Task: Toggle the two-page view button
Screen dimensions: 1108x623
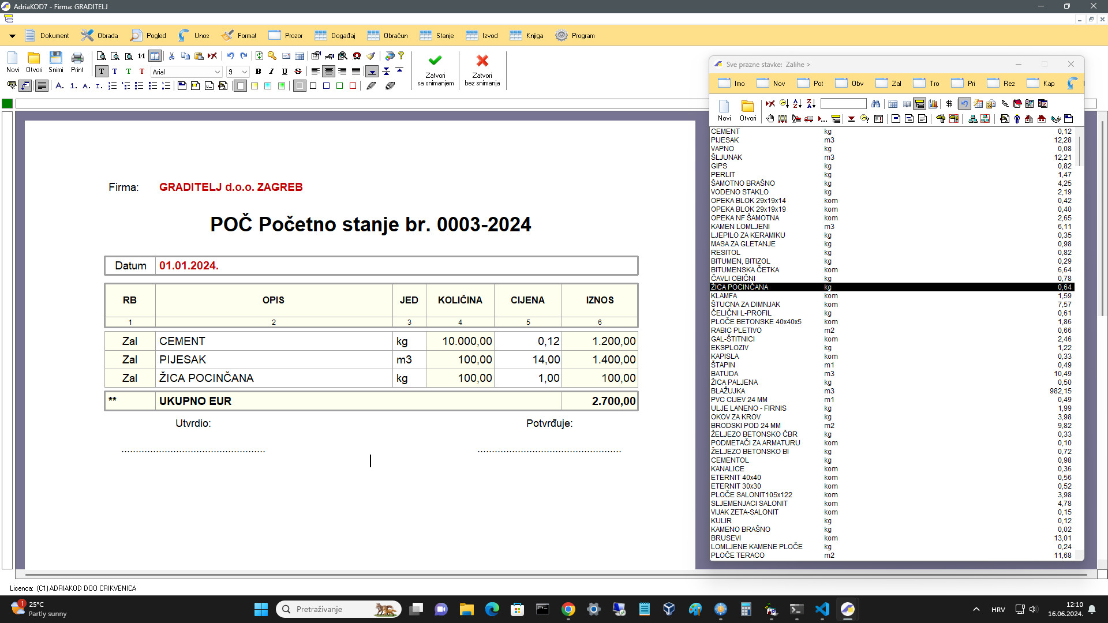Action: pos(155,56)
